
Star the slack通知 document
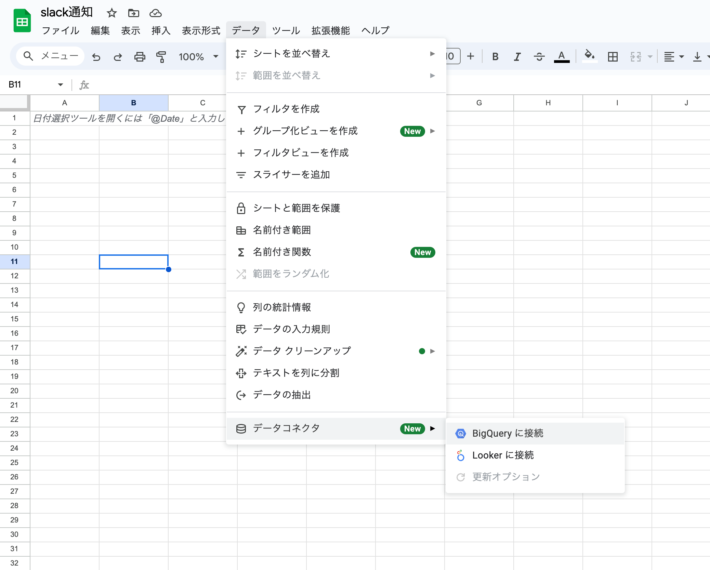tap(111, 13)
